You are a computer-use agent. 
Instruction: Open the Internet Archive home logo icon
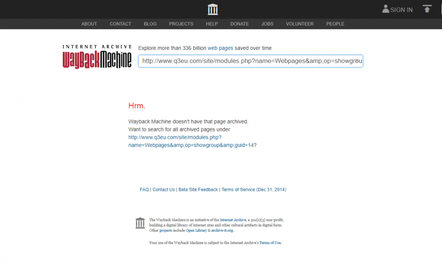point(213,9)
